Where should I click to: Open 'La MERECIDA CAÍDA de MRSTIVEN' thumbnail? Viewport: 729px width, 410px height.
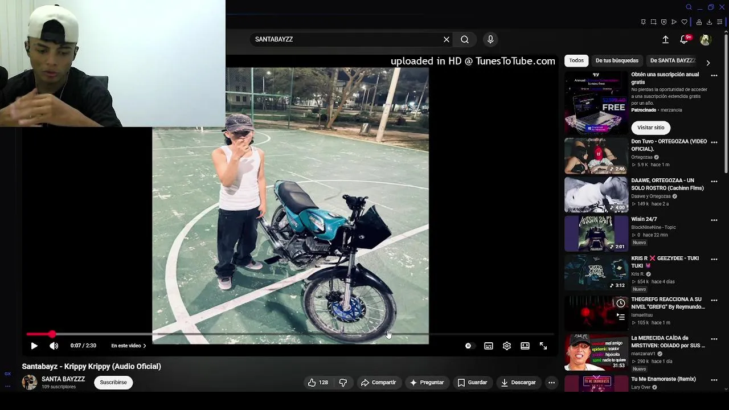pos(596,352)
